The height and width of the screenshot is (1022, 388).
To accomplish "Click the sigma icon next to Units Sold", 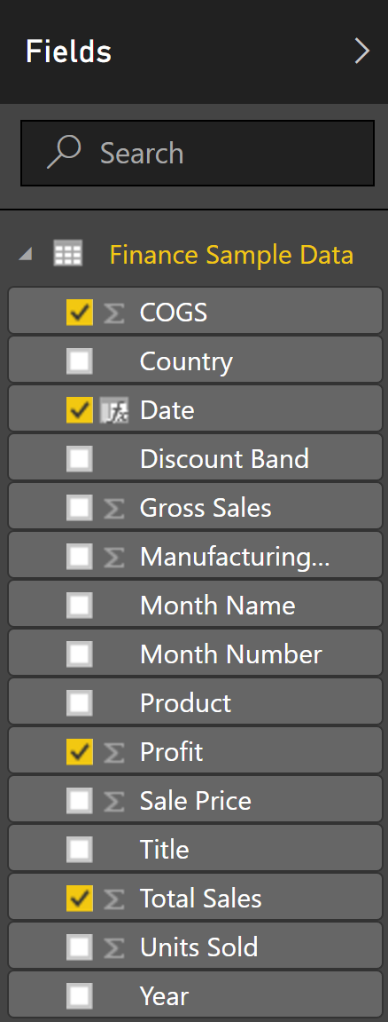I will coord(113,947).
